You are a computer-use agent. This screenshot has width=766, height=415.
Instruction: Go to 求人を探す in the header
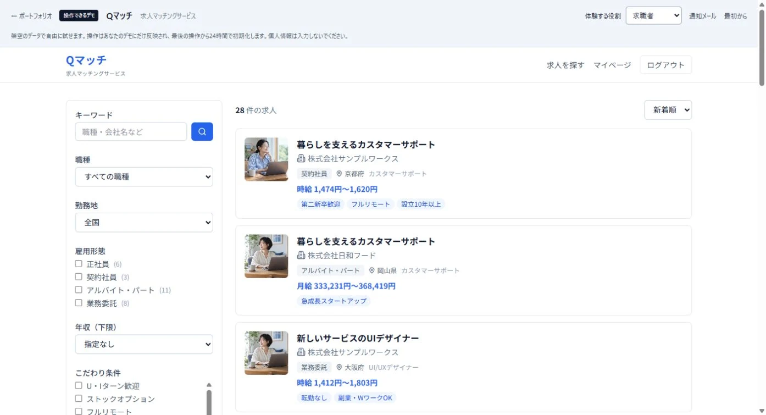coord(565,65)
